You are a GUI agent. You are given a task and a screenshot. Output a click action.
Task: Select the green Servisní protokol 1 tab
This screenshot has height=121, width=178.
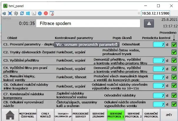click(x=116, y=115)
